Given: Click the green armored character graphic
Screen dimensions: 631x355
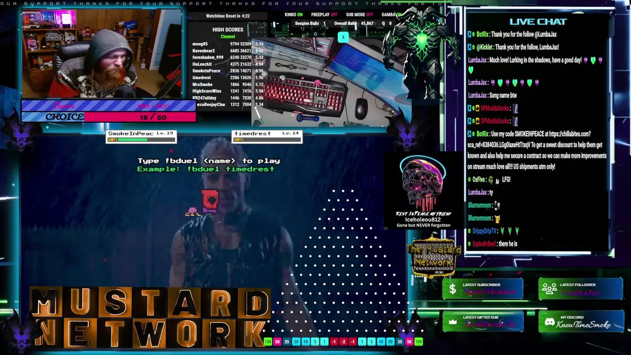Looking at the screenshot, I should point(421,53).
